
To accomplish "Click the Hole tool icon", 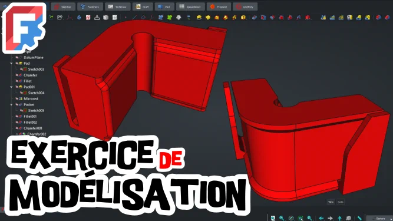I will [x=263, y=18].
